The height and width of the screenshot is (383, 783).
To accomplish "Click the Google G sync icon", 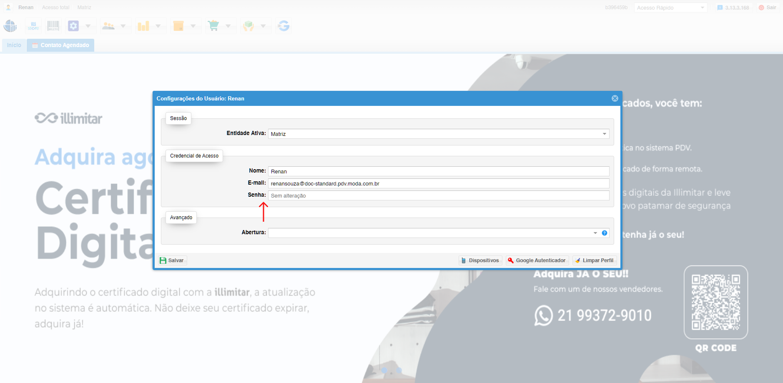I will (x=284, y=26).
